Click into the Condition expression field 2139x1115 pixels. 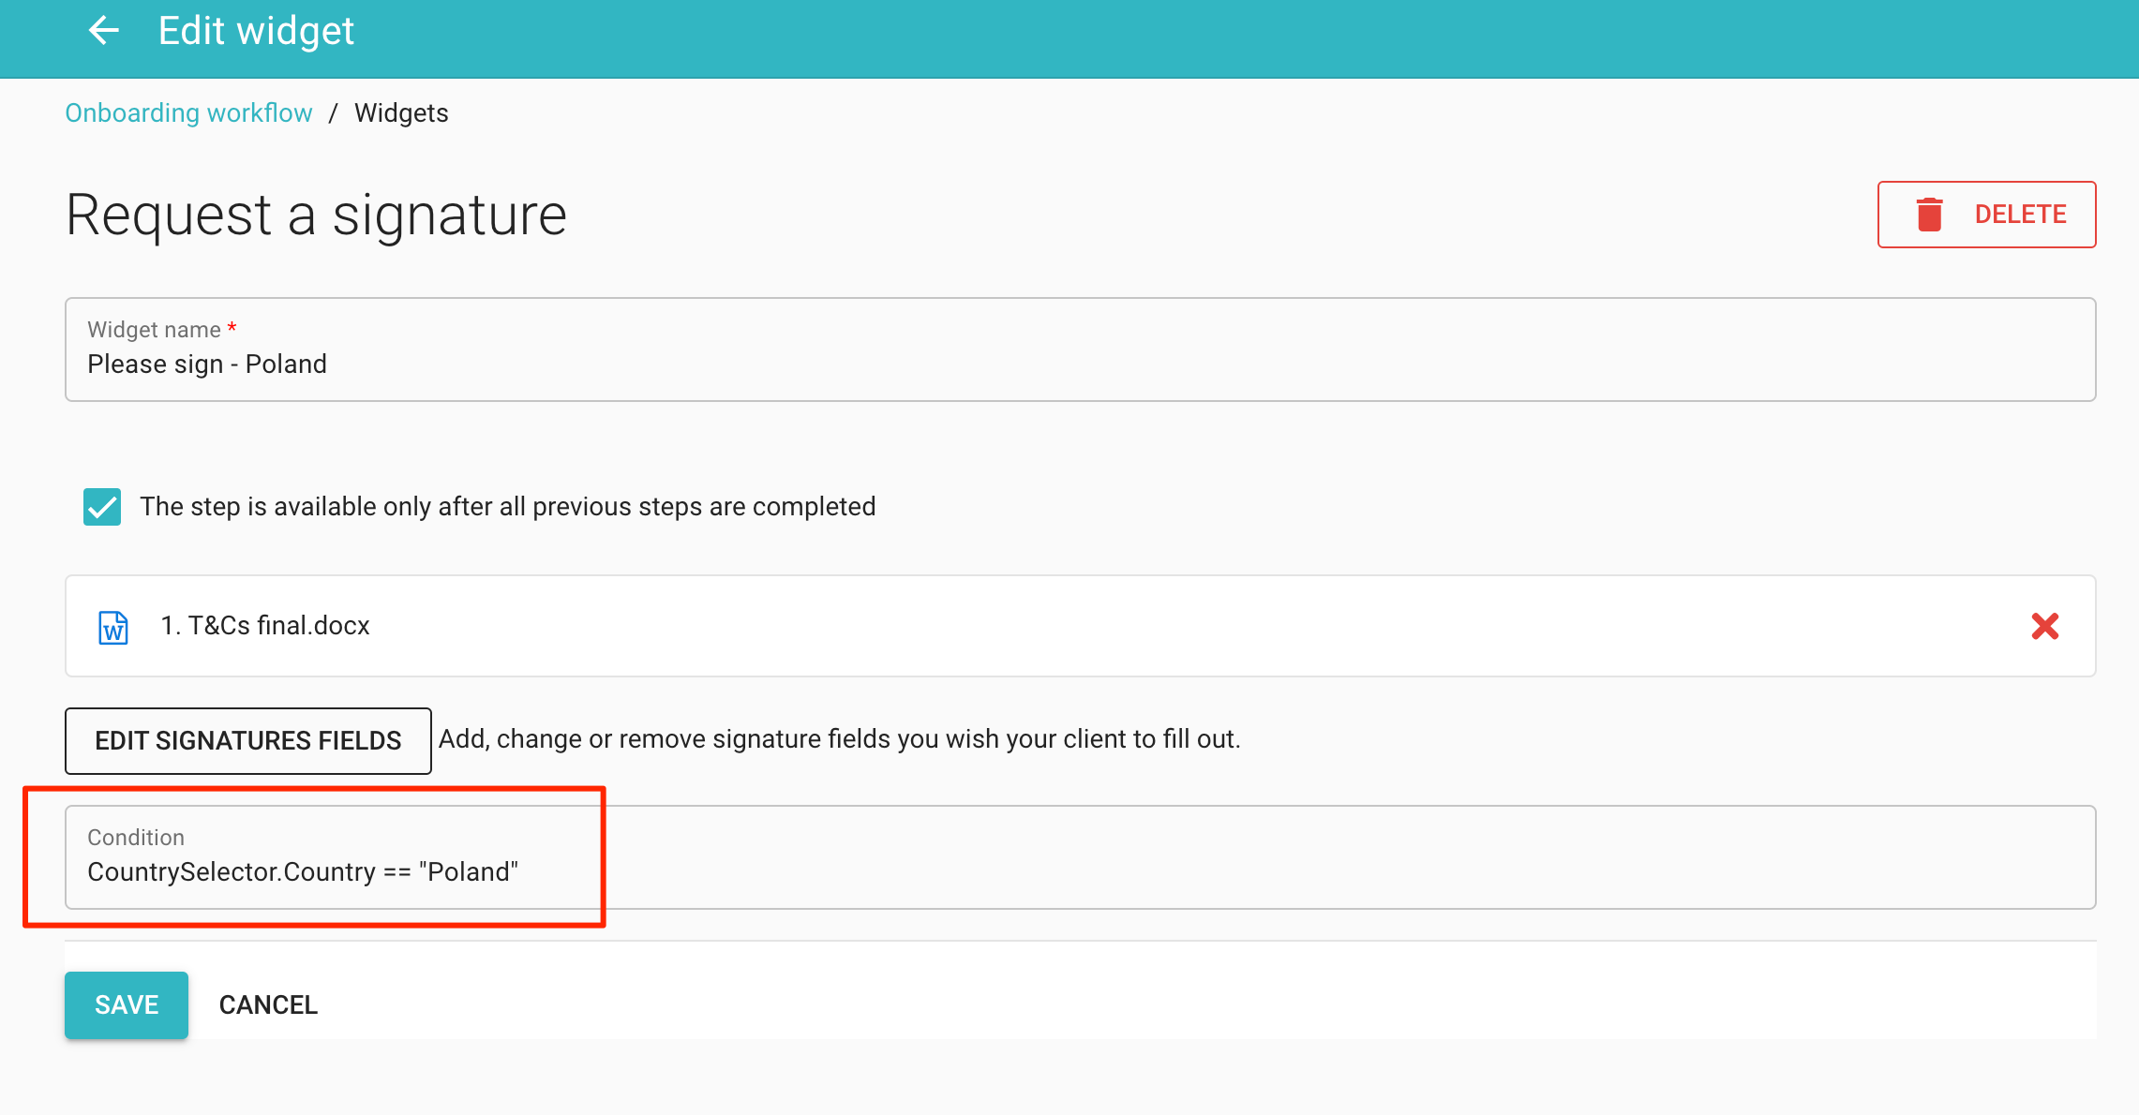1078,871
